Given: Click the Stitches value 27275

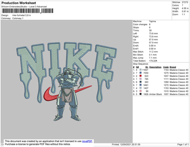Looking at the screenshot, I should coord(185,2).
